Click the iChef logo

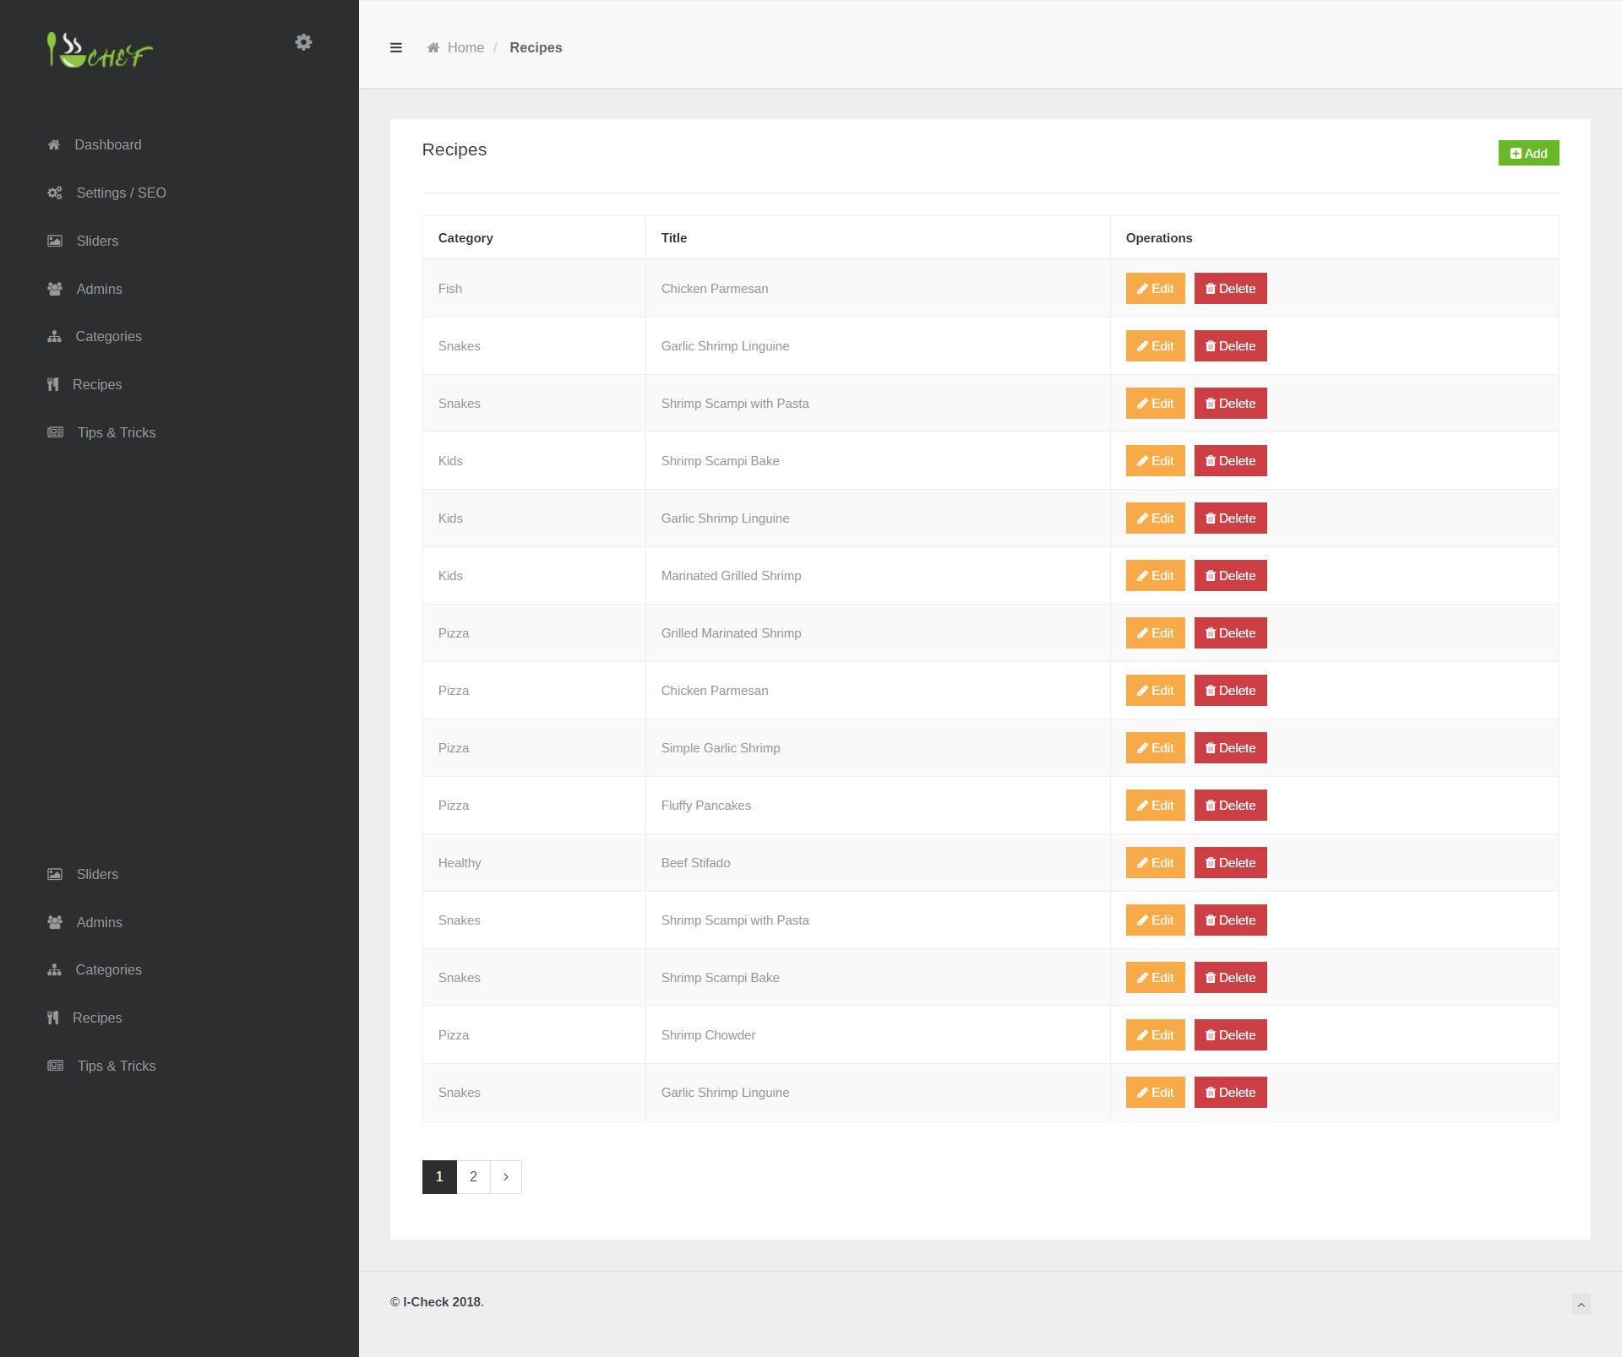click(x=100, y=51)
